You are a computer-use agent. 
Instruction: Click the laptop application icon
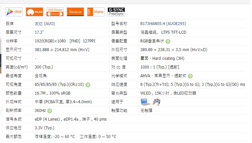[145, 102]
